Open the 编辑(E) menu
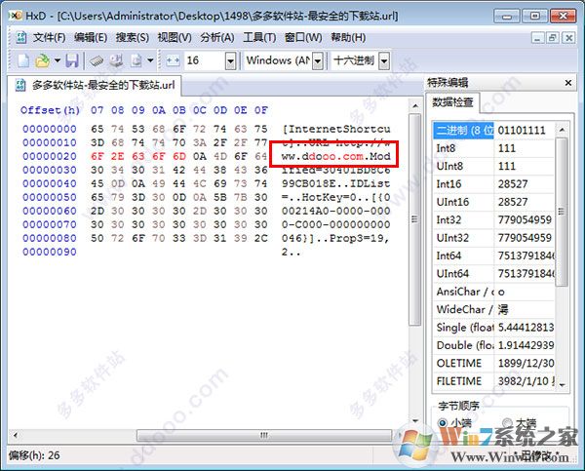This screenshot has width=585, height=471. click(91, 37)
